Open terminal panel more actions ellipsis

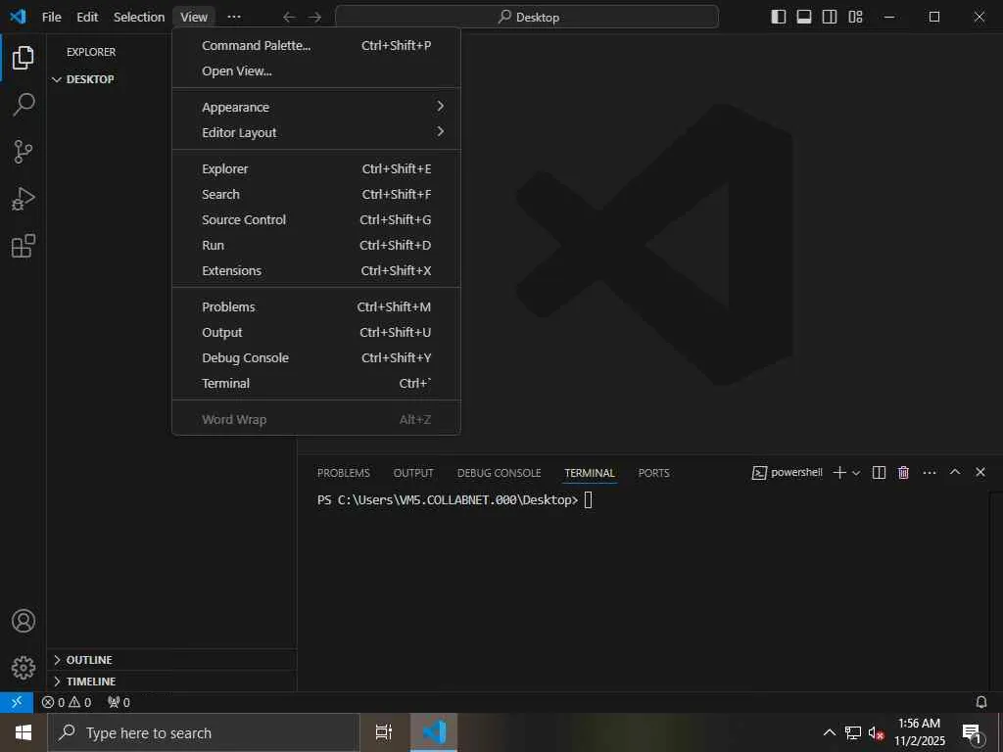(x=930, y=473)
